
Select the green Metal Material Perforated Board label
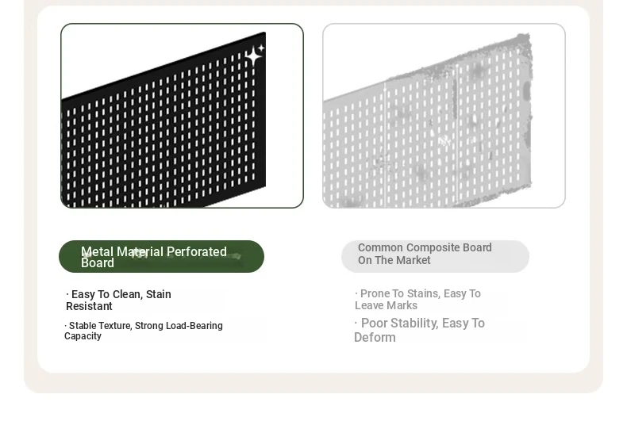pyautogui.click(x=162, y=256)
